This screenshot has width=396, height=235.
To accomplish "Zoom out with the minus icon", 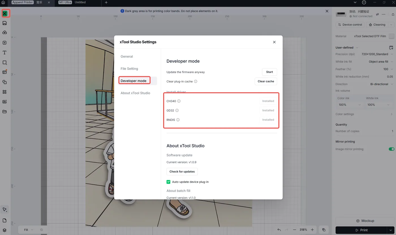I will coord(294,230).
